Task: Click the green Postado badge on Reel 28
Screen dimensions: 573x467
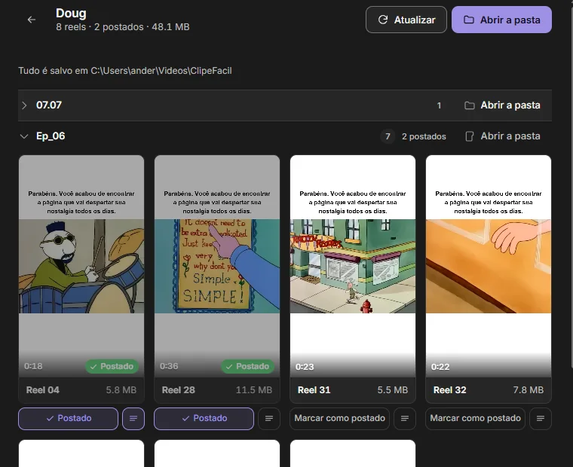Action: 247,366
